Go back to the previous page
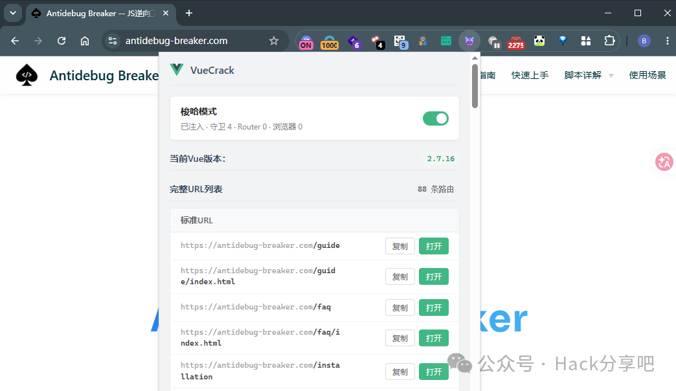The height and width of the screenshot is (391, 676). [15, 41]
